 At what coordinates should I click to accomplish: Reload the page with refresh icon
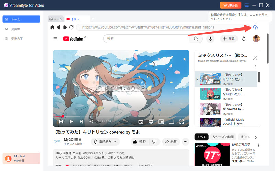71,28
